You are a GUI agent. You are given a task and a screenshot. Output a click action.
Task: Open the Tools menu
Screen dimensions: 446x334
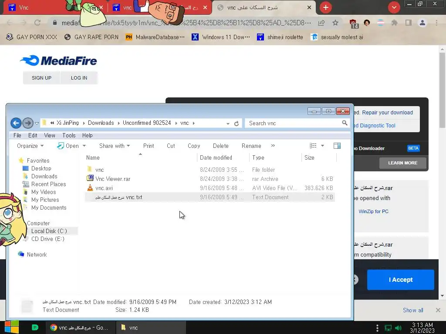69,136
